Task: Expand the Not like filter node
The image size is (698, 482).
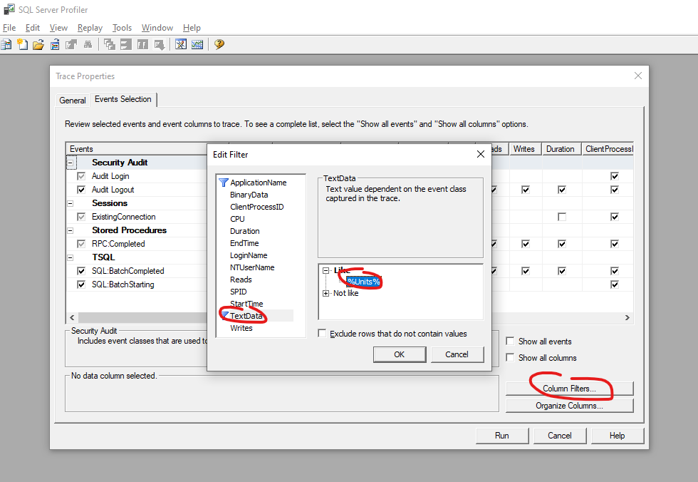Action: pyautogui.click(x=326, y=293)
